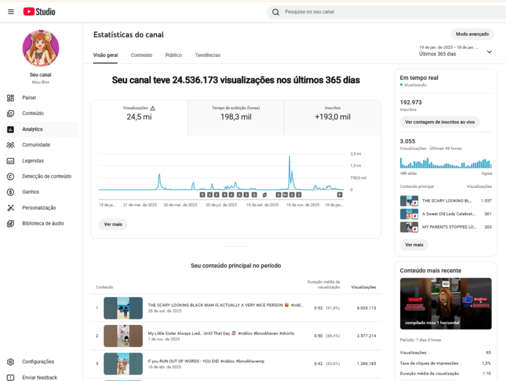The image size is (506, 381).
Task: Open realtime item 'A Sweet Old Lady Celebrat...'
Action: [x=446, y=214]
